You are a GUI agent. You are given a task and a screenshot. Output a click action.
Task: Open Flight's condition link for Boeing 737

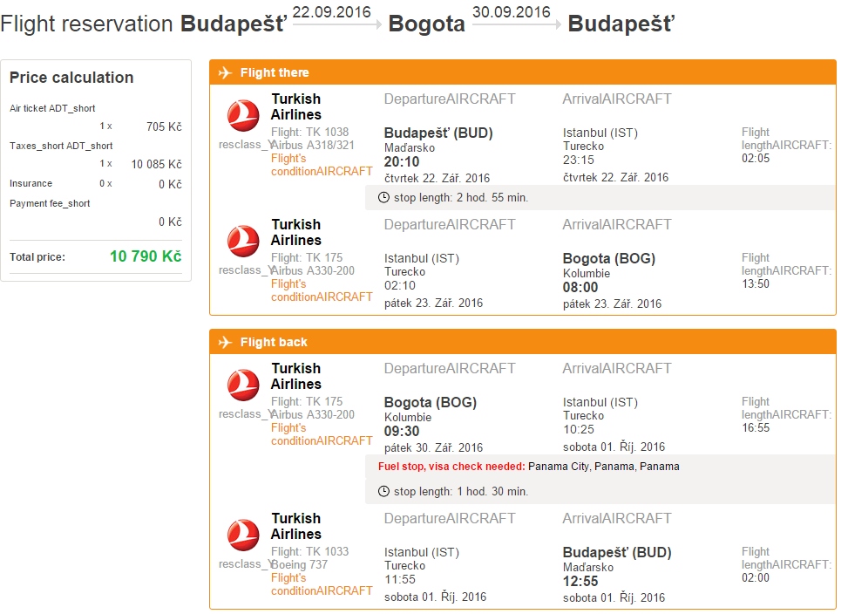coord(322,584)
